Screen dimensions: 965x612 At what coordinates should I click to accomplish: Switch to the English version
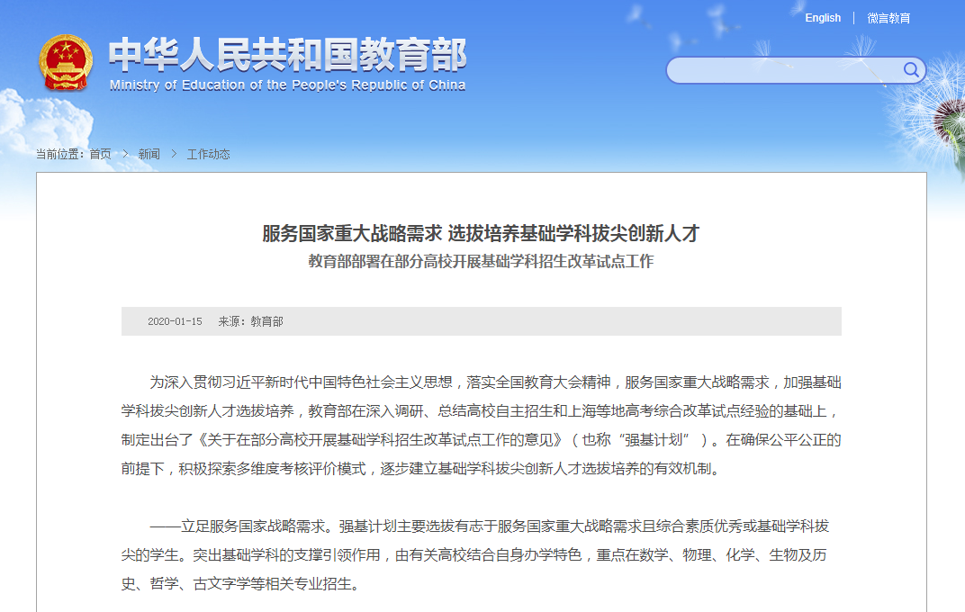pos(823,18)
